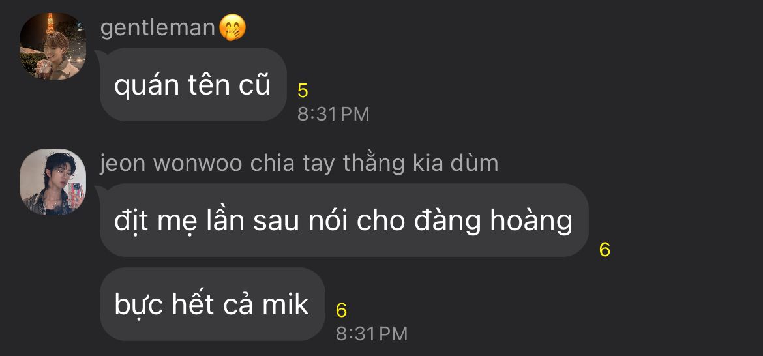The width and height of the screenshot is (763, 356).
Task: Open jeon wonwoo's mirror selfie avatar
Action: point(53,182)
